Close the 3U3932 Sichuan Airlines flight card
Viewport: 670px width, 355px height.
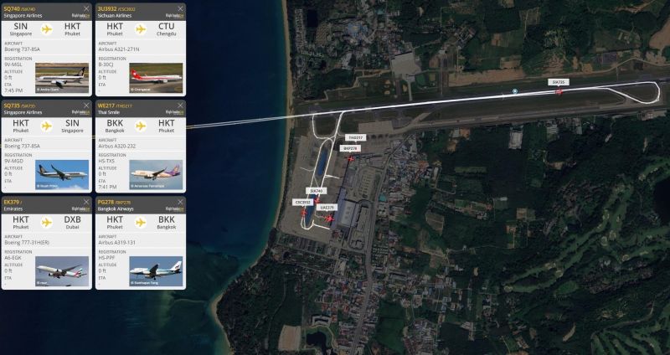coord(180,8)
